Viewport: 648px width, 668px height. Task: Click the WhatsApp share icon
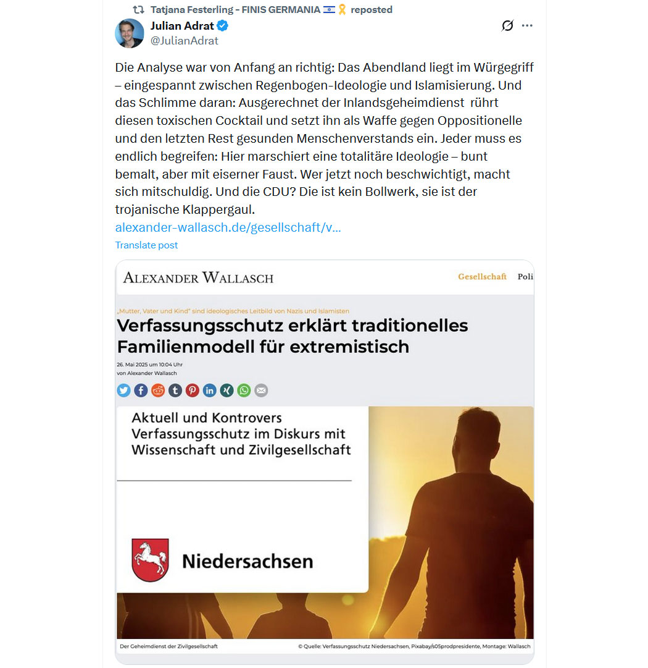point(244,391)
